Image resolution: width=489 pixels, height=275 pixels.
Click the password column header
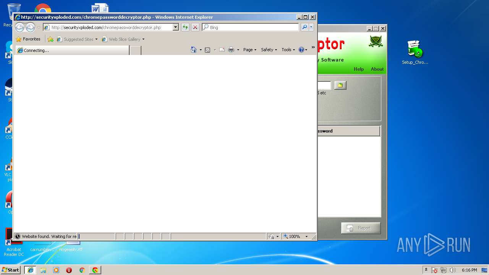point(348,131)
